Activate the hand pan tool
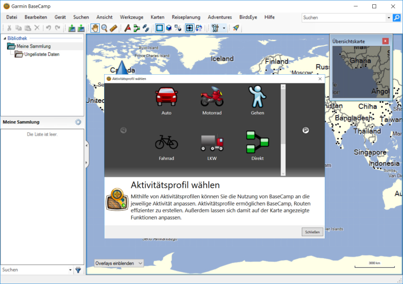Image resolution: width=403 pixels, height=284 pixels. point(95,28)
